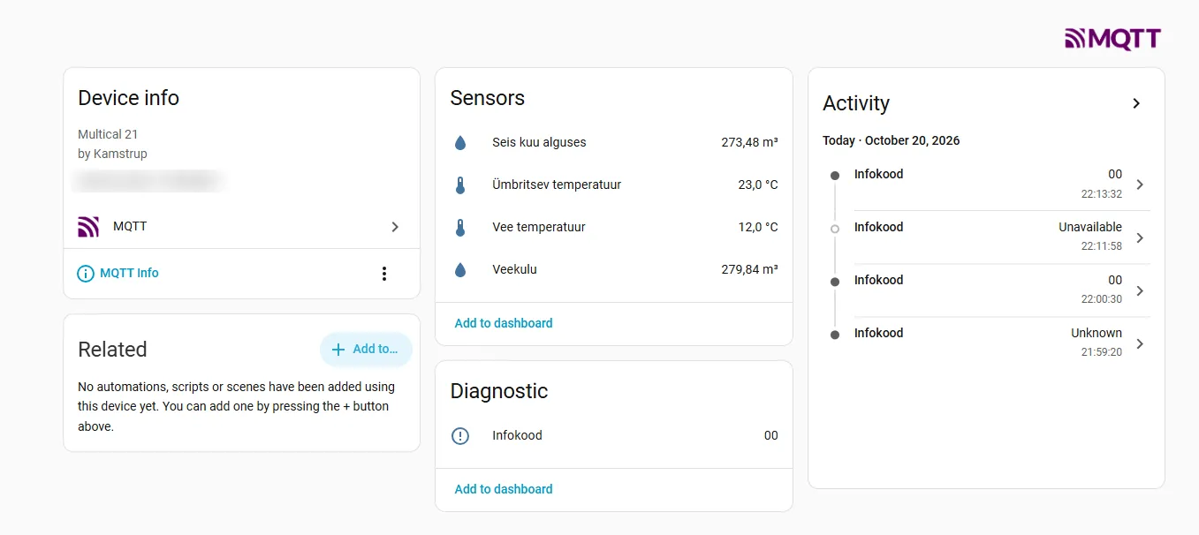The image size is (1199, 535).
Task: Click Add to dashboard under Diagnostic
Action: pos(504,489)
